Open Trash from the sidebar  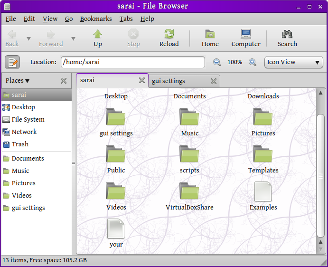[37, 144]
